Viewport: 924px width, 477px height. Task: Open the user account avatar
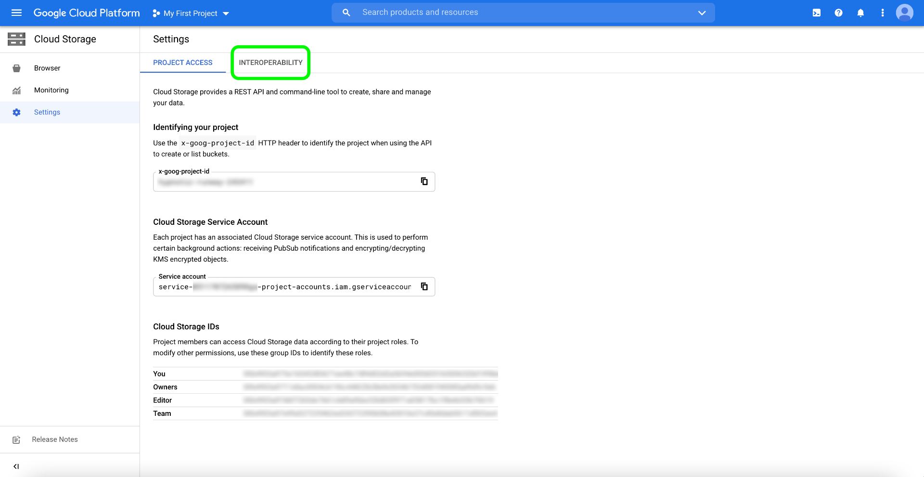point(905,13)
